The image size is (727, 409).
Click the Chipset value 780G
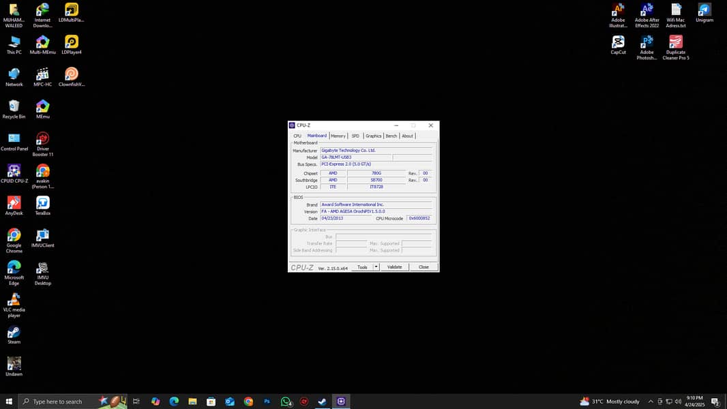click(x=376, y=173)
